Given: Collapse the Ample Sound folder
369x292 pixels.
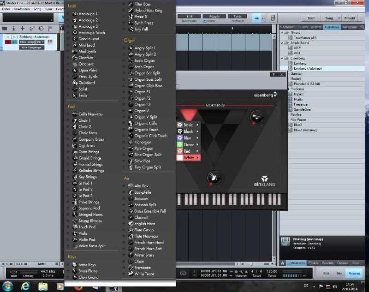Looking at the screenshot, I should [x=282, y=43].
